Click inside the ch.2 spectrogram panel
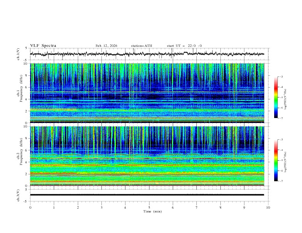302x233 pixels. [147, 156]
